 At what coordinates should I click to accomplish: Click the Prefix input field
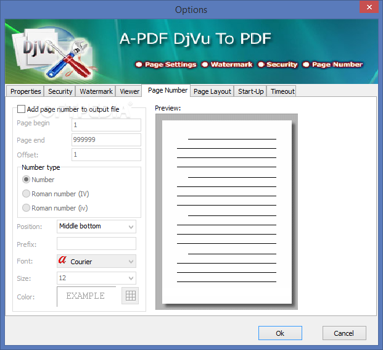tap(96, 244)
